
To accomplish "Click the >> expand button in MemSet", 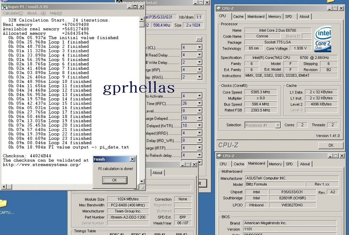I will (199, 40).
